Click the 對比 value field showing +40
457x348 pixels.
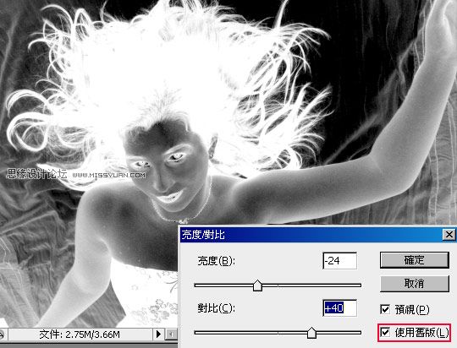pyautogui.click(x=340, y=307)
